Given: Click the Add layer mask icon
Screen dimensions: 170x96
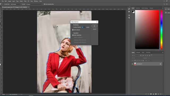Looking at the screenshot, I should pos(151,94).
